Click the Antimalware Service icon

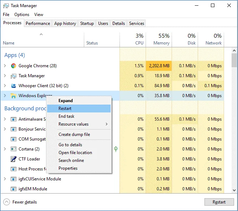tap(13, 119)
